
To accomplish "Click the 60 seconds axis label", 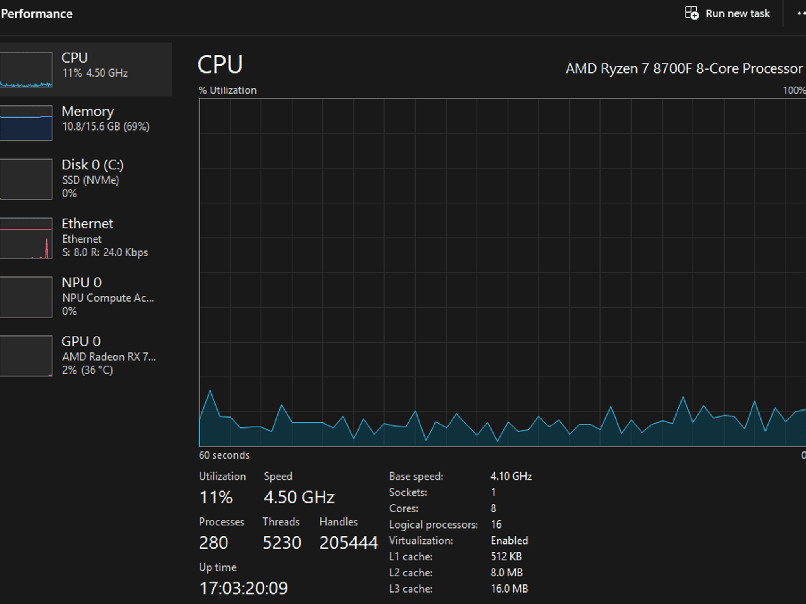I will tap(224, 455).
